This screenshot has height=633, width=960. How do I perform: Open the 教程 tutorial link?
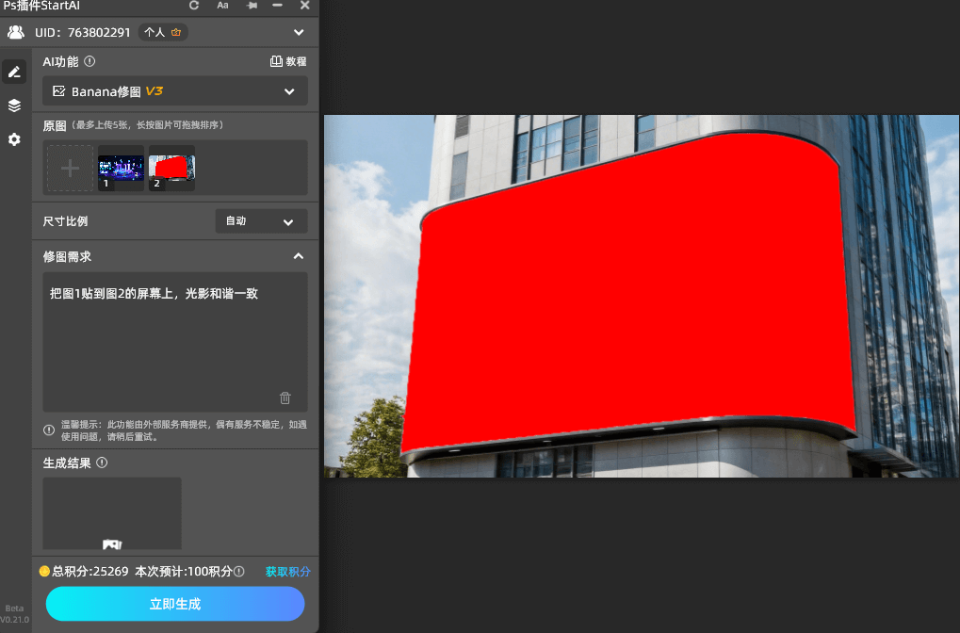[288, 61]
